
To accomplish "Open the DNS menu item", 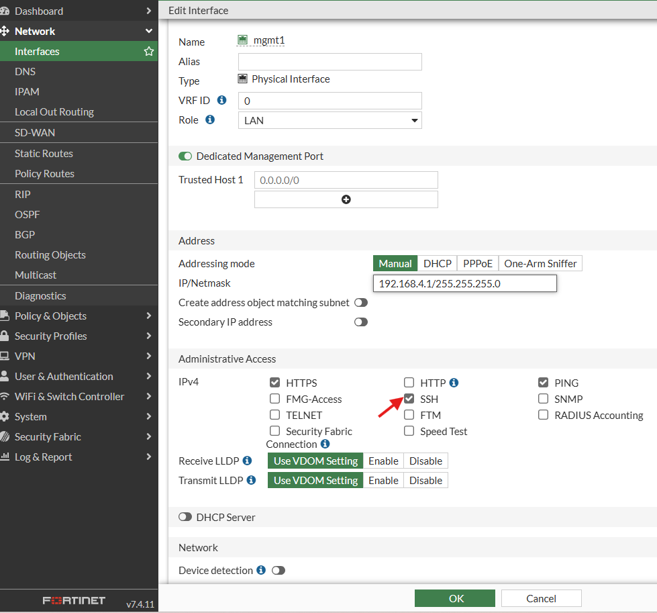I will click(x=79, y=71).
